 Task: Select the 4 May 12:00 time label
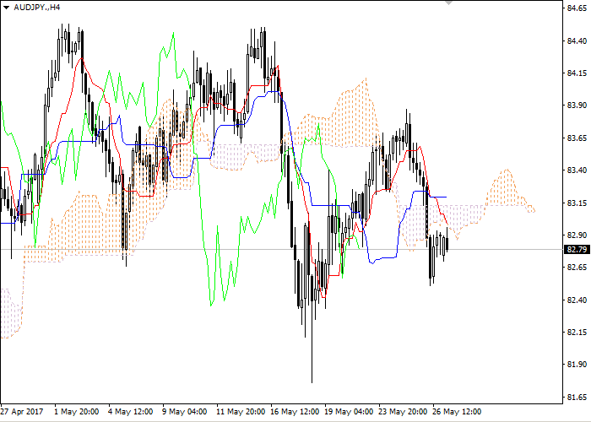click(x=130, y=412)
